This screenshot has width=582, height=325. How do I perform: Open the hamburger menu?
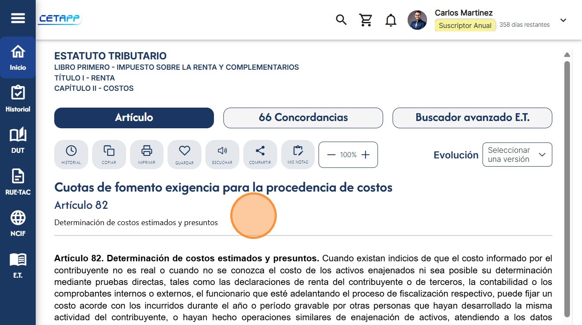tap(18, 19)
